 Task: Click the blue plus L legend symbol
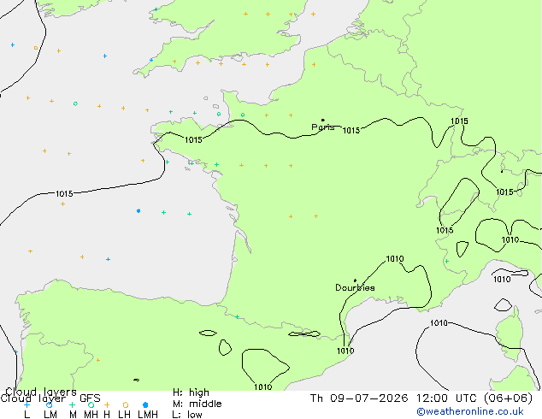pos(27,404)
